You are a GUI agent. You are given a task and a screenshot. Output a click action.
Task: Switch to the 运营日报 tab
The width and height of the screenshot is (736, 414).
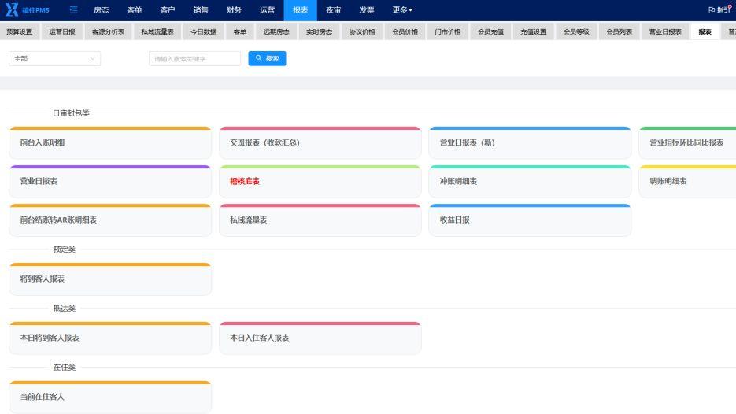click(62, 32)
